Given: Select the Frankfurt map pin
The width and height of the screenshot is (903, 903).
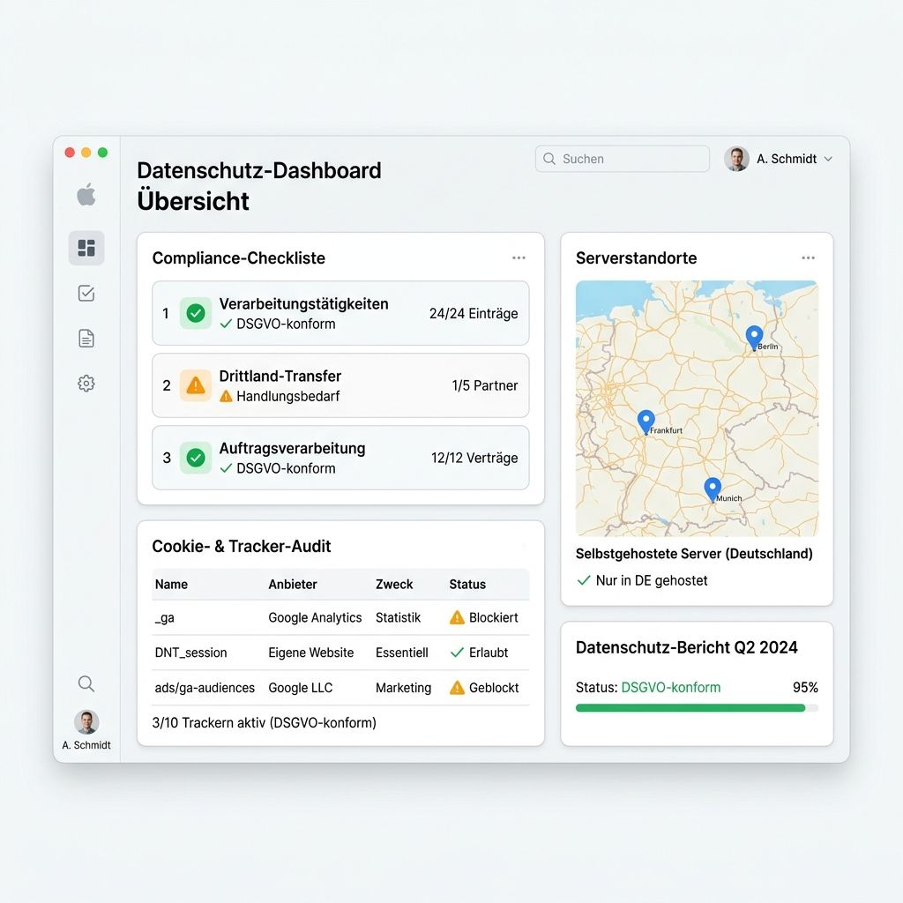Looking at the screenshot, I should (646, 422).
